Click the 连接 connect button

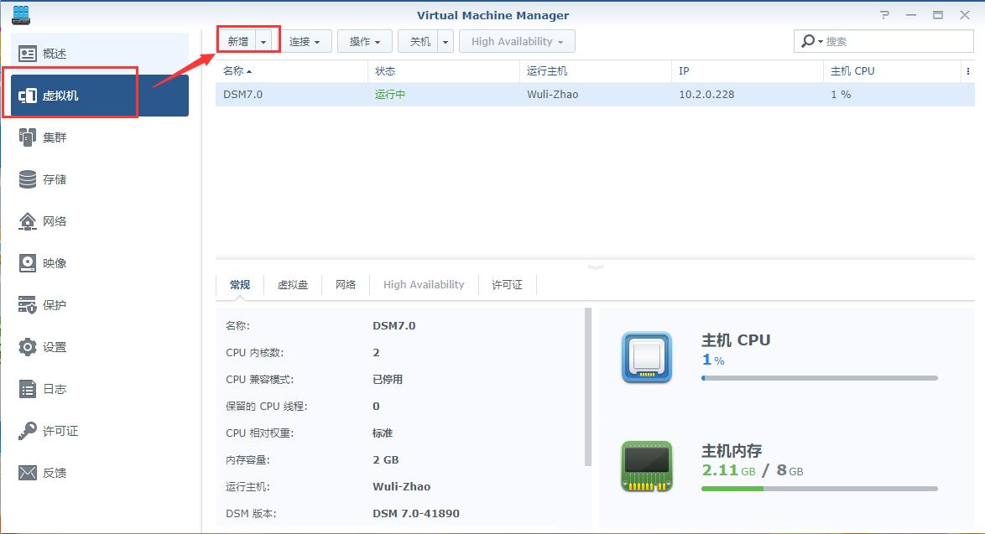click(303, 40)
